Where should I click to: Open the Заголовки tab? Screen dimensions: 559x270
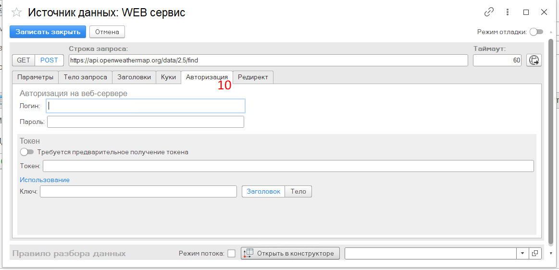[x=134, y=77]
